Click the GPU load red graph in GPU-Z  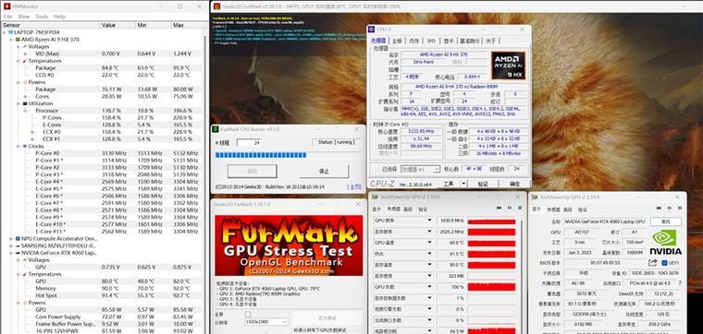(x=491, y=287)
